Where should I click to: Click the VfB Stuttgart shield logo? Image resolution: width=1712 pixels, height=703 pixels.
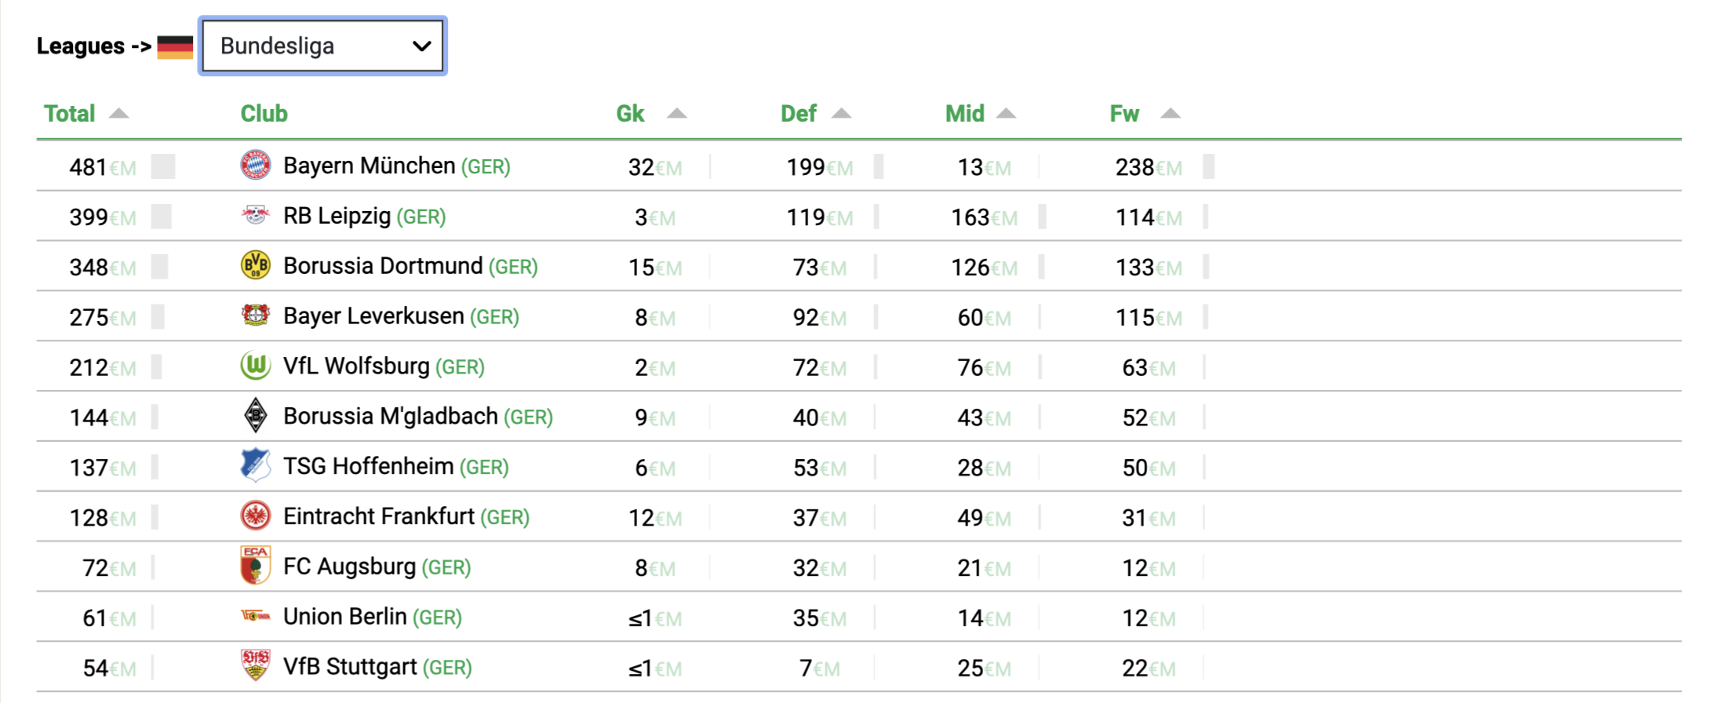[x=256, y=665]
